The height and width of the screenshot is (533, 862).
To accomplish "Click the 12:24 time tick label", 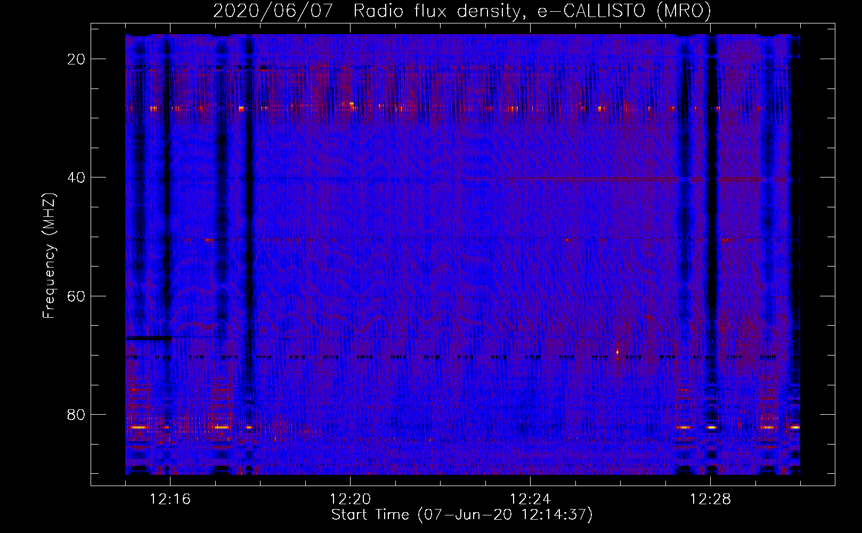I will [530, 499].
